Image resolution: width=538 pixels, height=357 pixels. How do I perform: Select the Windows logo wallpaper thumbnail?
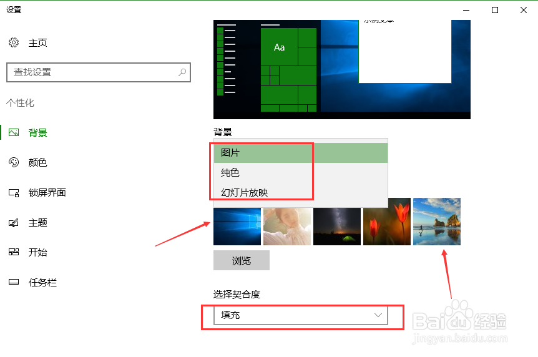[237, 227]
